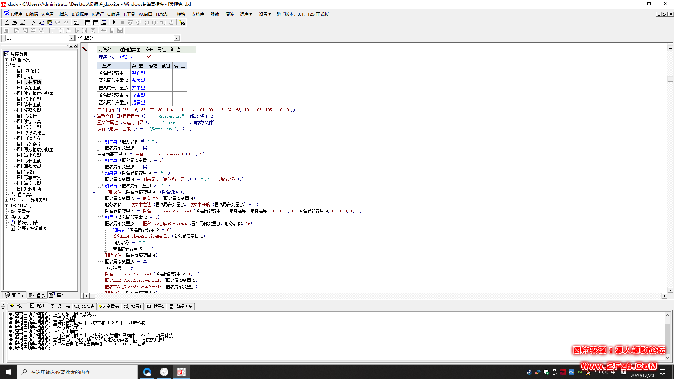Expand the 自定义数据类型 node

pos(6,200)
